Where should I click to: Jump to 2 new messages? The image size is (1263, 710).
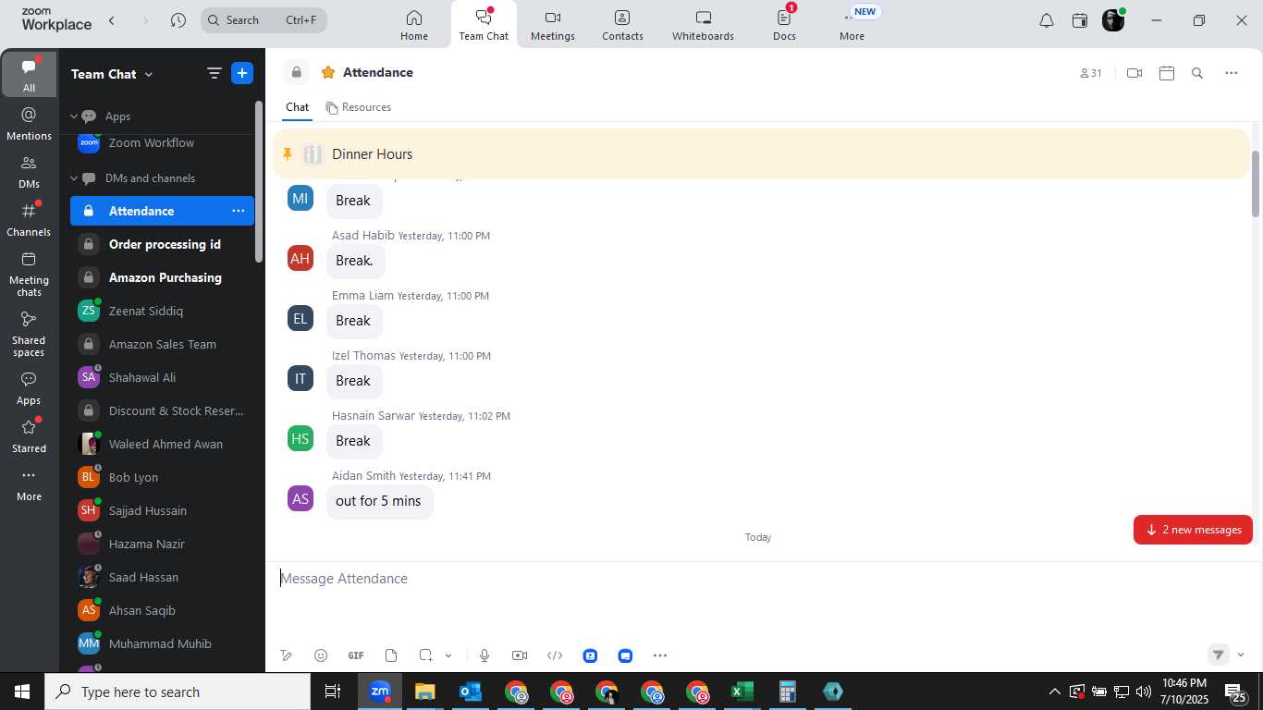1193,530
